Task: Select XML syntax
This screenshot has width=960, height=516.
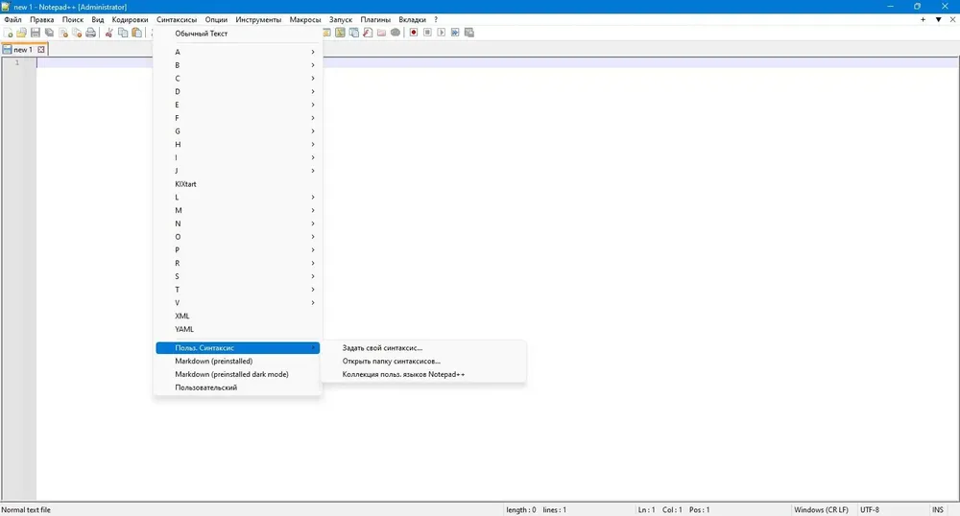Action: click(237, 317)
